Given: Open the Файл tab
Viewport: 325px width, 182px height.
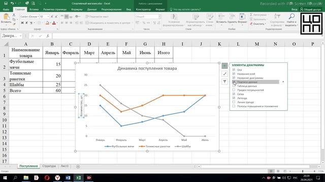Looking at the screenshot, I should tap(6, 10).
